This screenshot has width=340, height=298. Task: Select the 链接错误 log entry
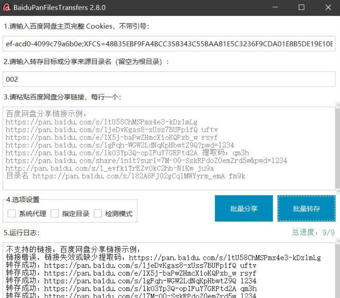point(163,258)
